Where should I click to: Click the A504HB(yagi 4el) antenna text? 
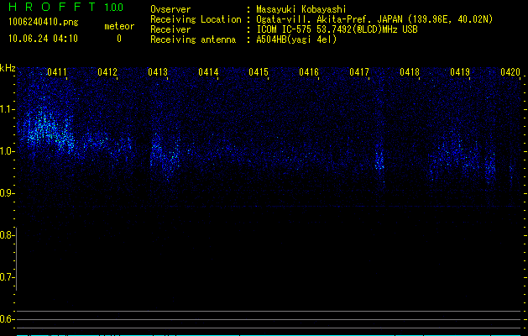(296, 39)
